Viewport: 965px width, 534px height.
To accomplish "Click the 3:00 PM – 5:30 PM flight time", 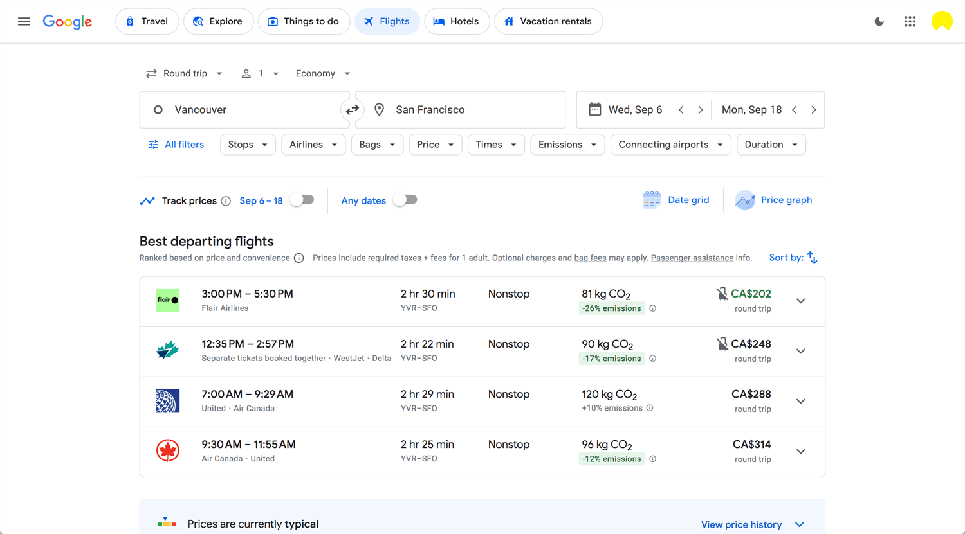I will click(247, 294).
